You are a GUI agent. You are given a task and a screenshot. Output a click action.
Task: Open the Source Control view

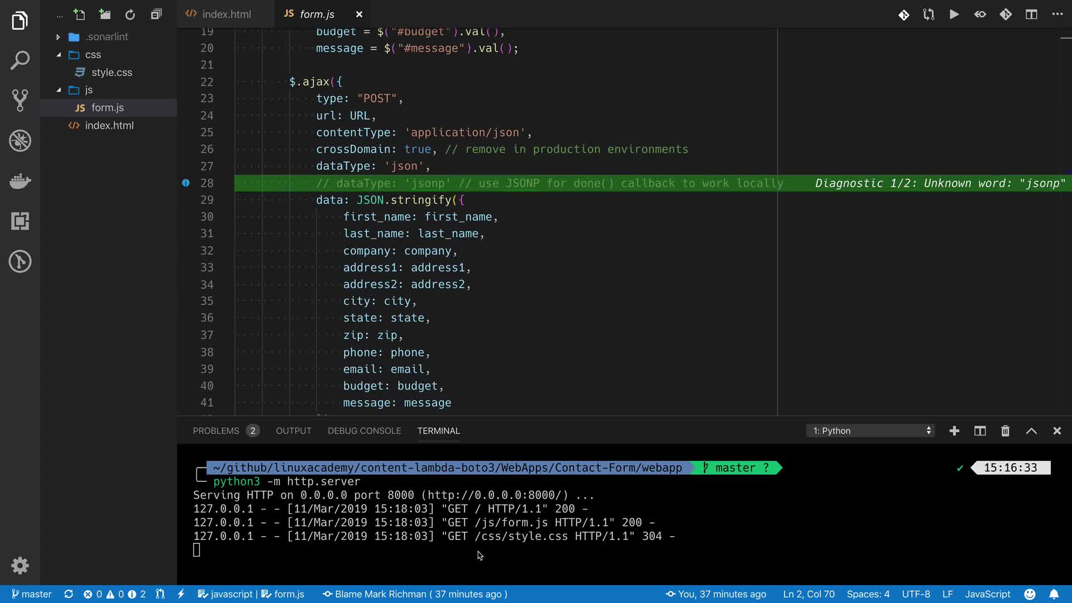20,100
